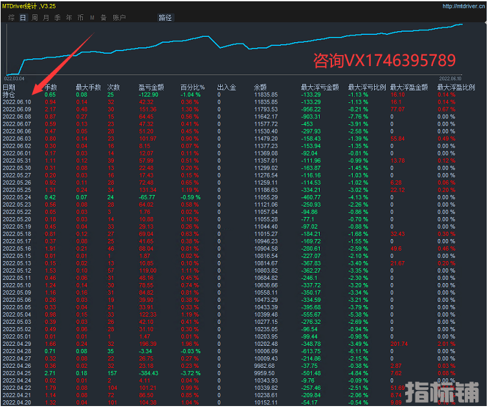This screenshot has width=488, height=408.
Task: Switch to the 综 summary view
Action: (12, 18)
